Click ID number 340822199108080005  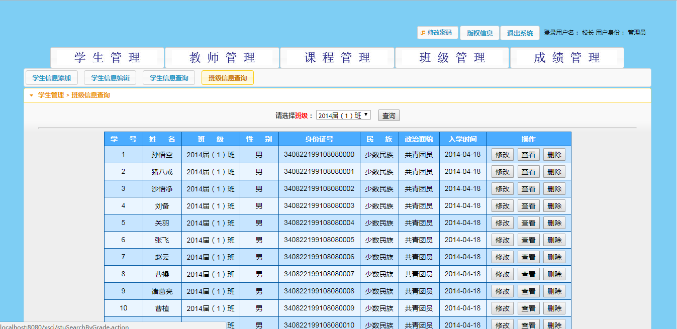pos(319,240)
